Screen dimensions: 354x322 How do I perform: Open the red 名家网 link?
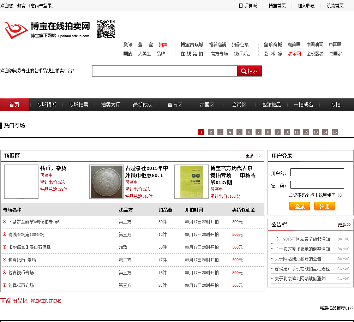(x=295, y=54)
